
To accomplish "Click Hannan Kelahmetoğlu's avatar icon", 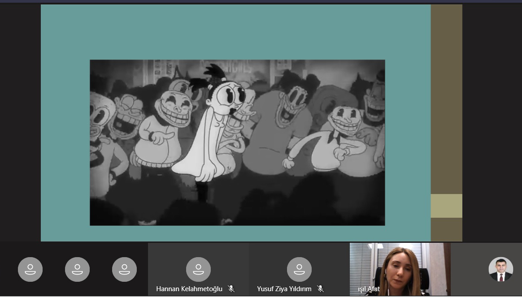I will (198, 269).
